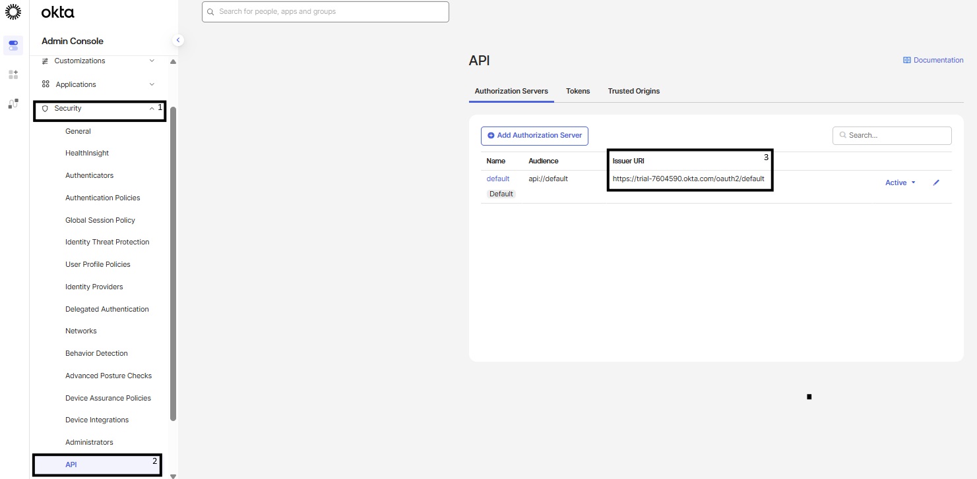Open Authentication Policies
Screen dimensions: 977x479
(102, 198)
